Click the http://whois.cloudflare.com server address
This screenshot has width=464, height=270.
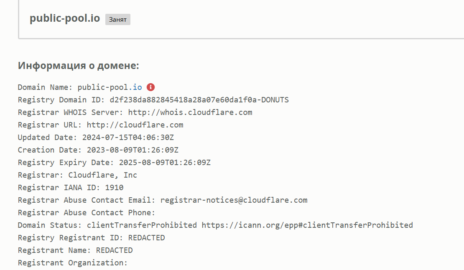point(190,112)
